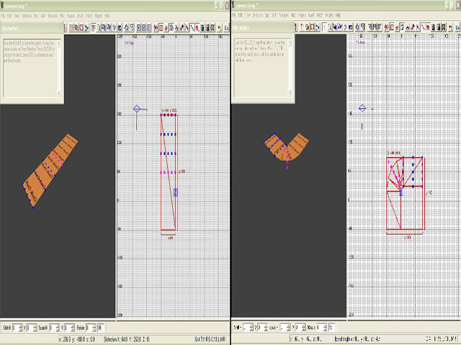Click the scissors-like red icon in right toolbar
The width and height of the screenshot is (461, 345).
click(386, 27)
